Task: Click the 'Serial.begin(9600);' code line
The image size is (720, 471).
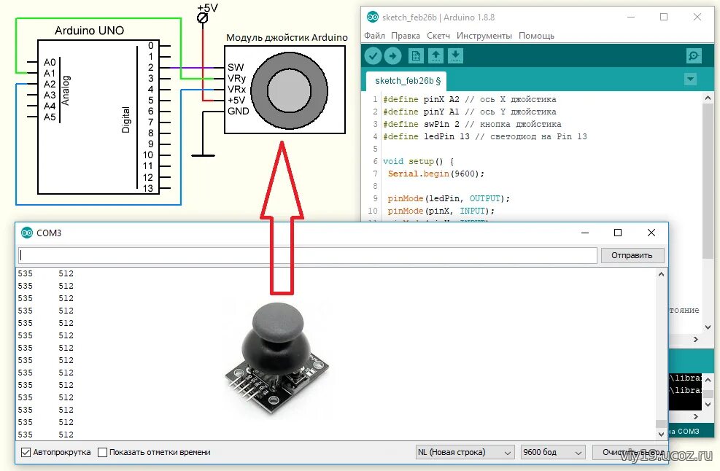Action: (x=436, y=174)
